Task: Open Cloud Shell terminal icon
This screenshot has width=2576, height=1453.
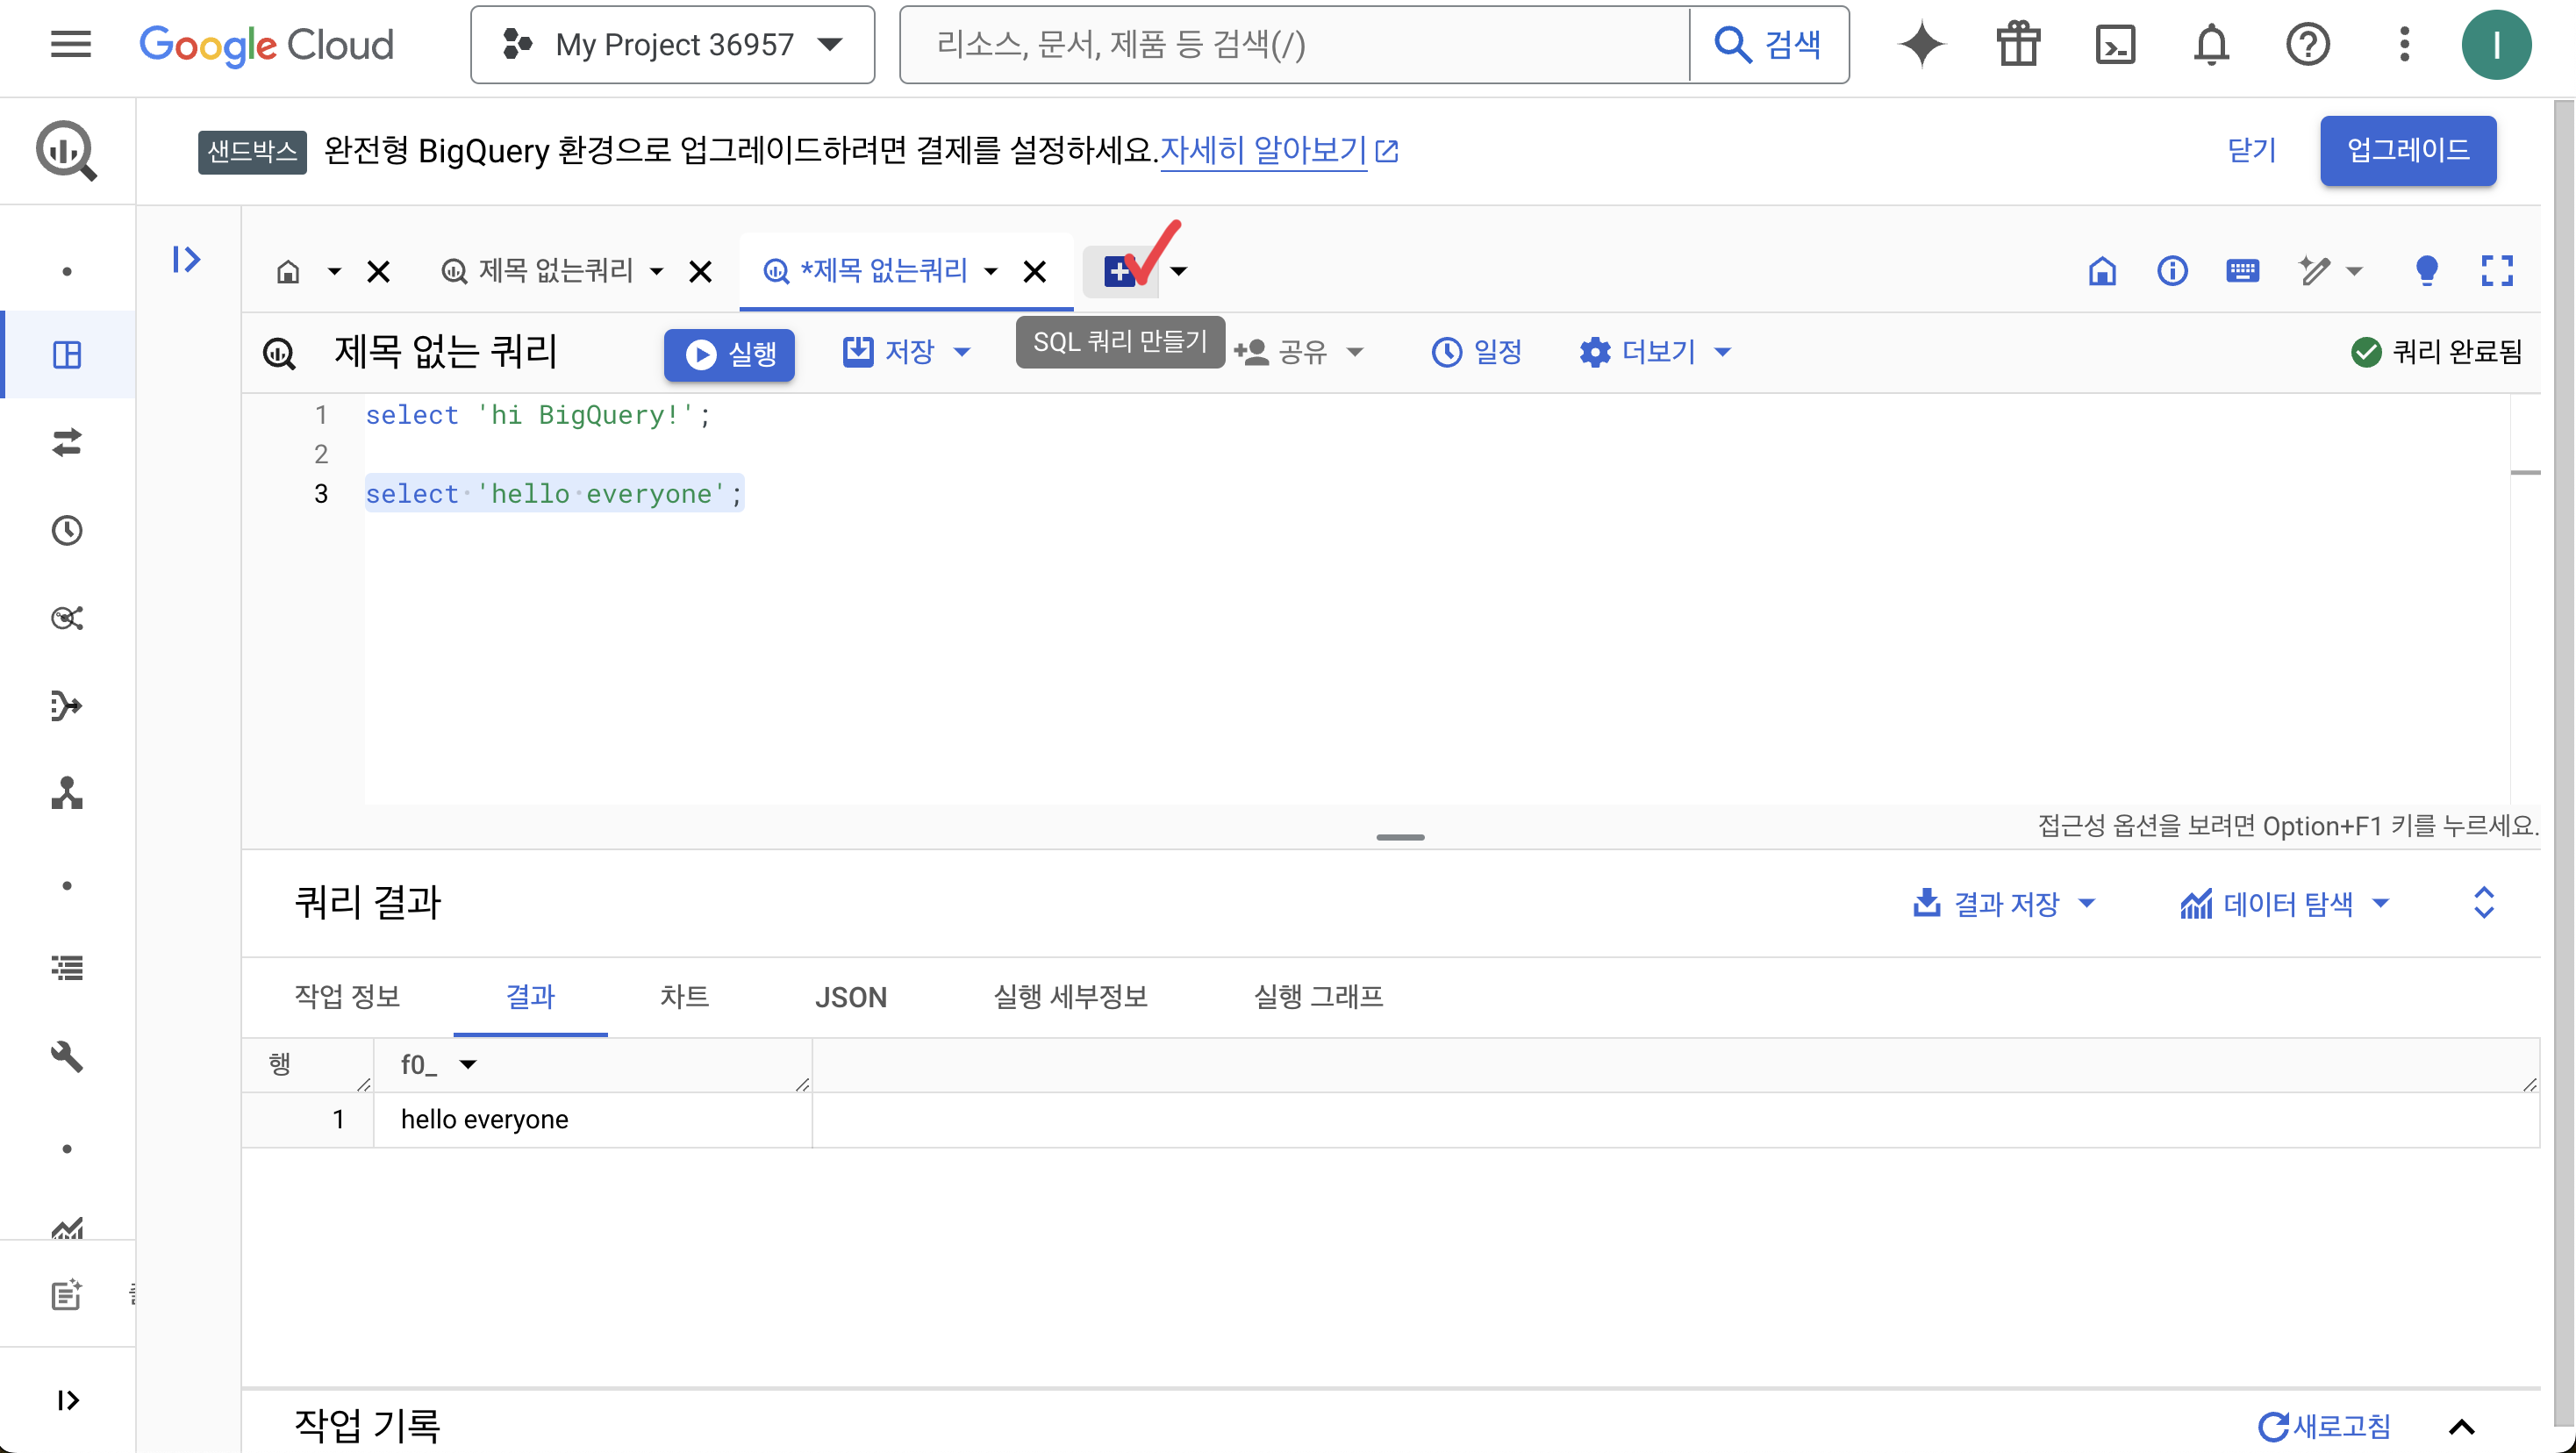Action: [2115, 45]
